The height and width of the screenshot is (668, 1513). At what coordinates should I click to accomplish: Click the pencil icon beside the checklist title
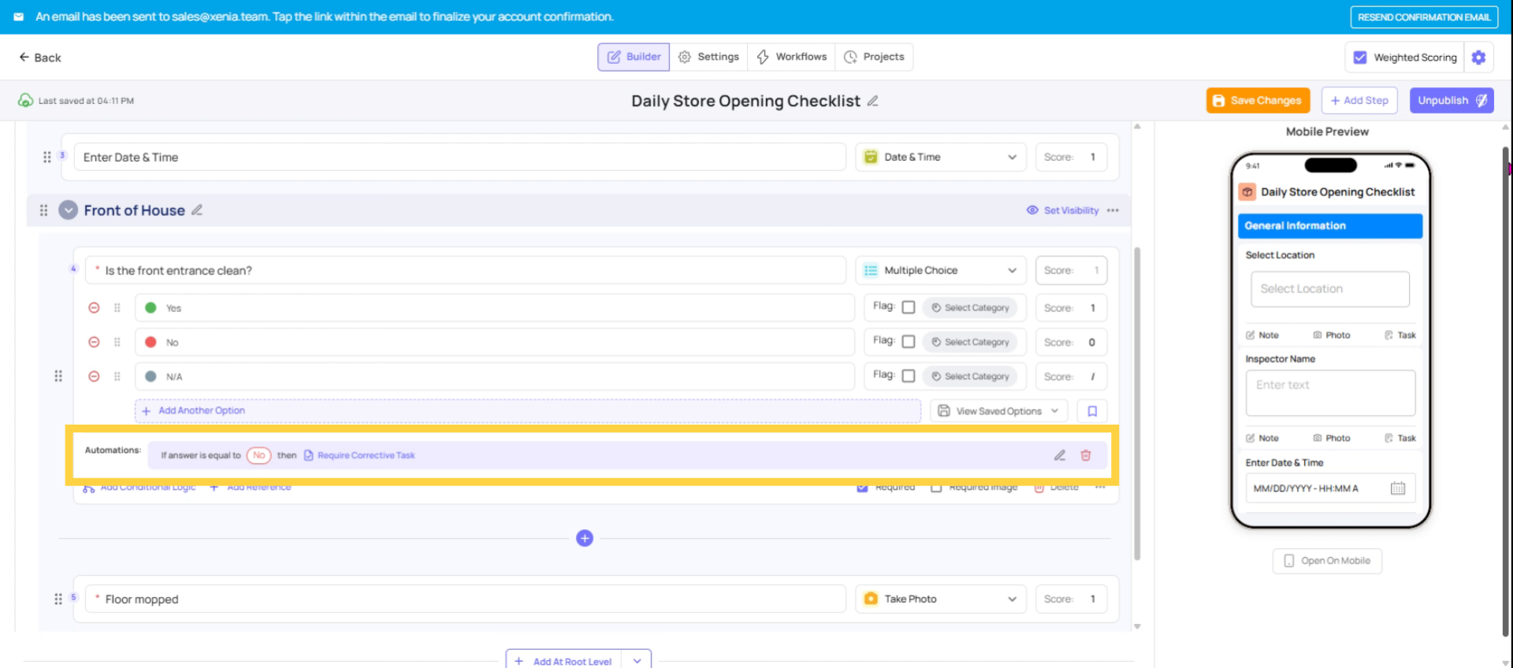[872, 101]
